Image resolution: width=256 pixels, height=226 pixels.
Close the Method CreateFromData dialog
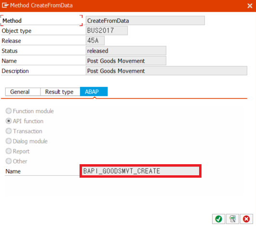point(250,6)
